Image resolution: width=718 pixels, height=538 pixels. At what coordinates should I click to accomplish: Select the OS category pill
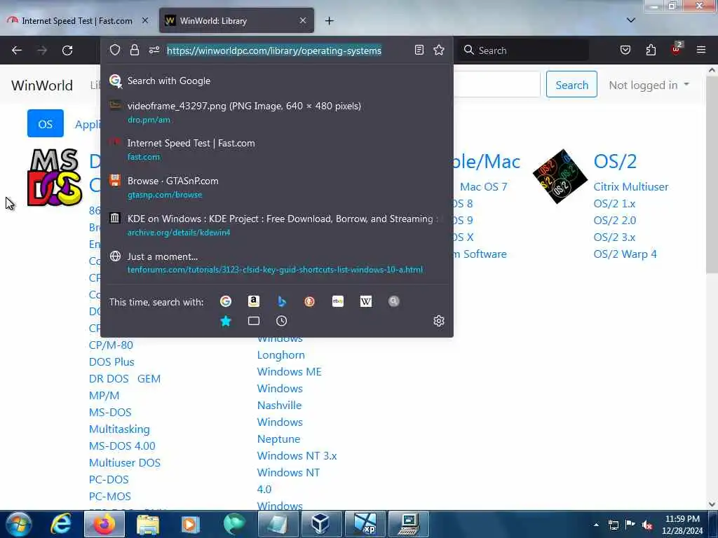(46, 123)
